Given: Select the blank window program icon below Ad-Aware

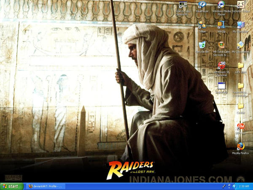Looking at the screenshot, I should tap(221, 88).
